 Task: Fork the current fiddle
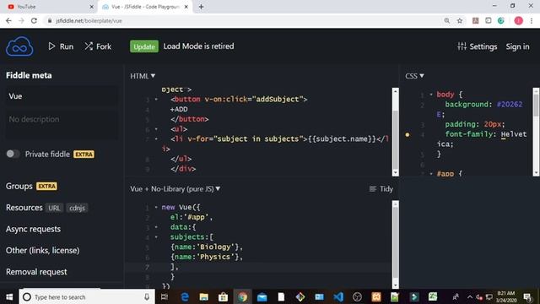point(98,46)
